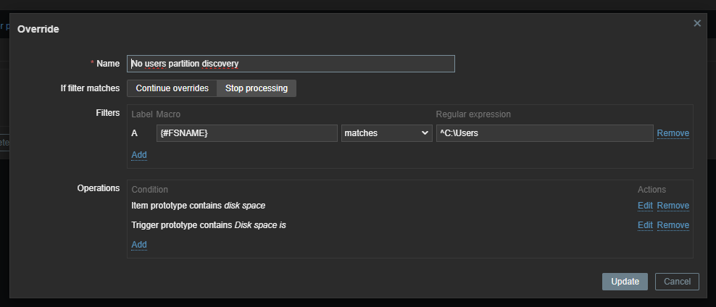Click the Trigger prototype condition text
Screen dimensions: 716x307
(x=209, y=225)
